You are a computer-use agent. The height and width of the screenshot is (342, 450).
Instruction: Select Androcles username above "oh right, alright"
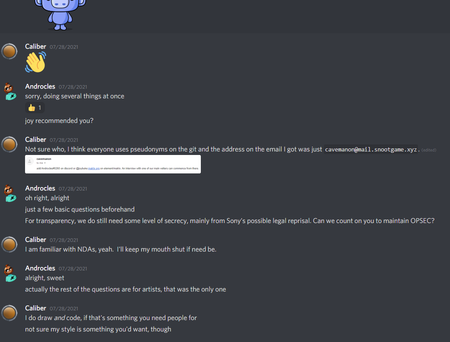(40, 188)
